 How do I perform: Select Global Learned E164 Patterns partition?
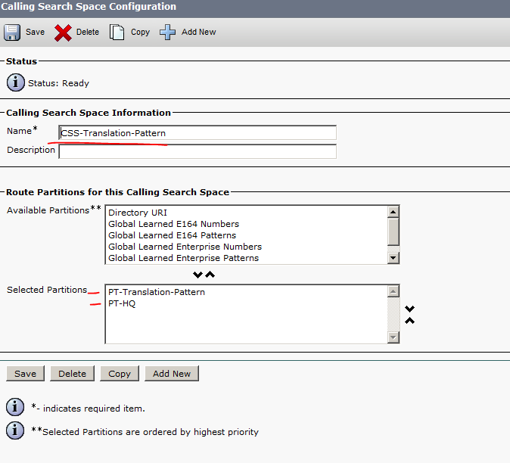247,235
